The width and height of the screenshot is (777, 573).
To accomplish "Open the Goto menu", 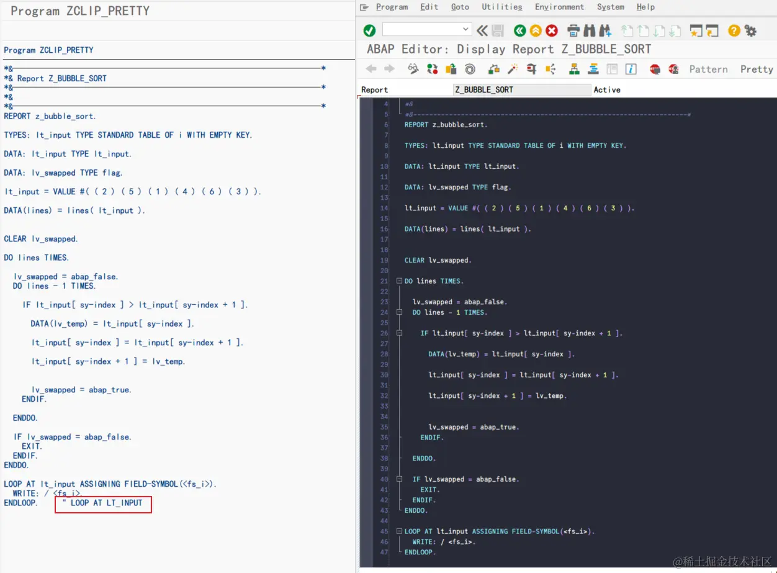I will click(x=460, y=7).
